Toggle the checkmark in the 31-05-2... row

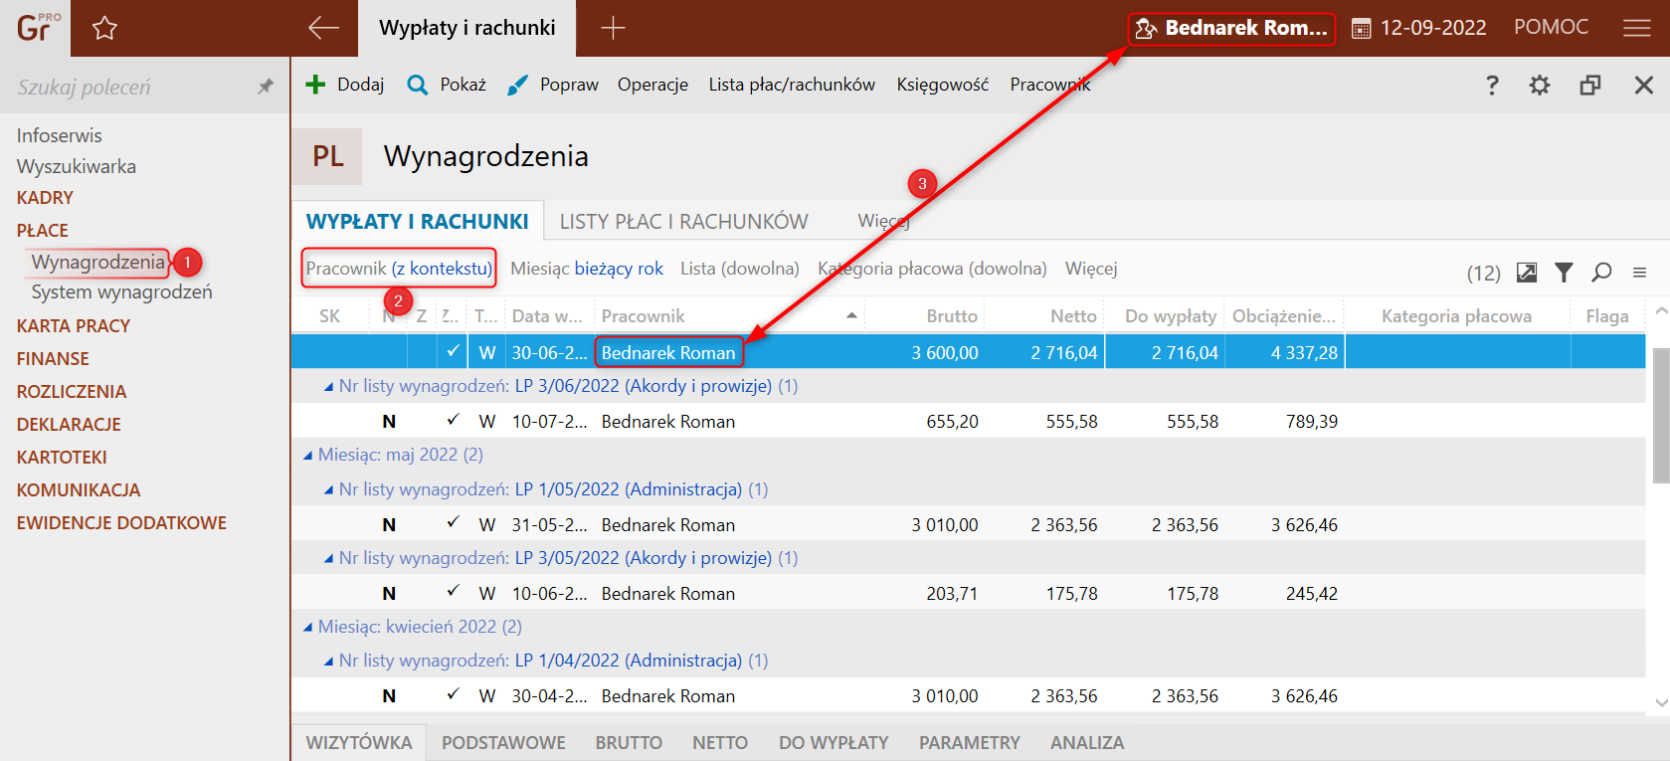click(453, 522)
